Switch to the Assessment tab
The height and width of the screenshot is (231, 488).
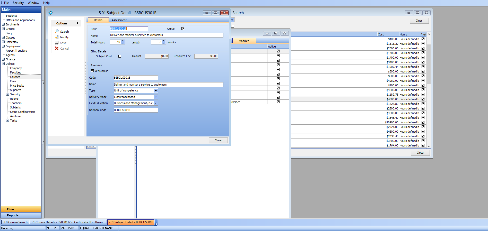click(x=119, y=20)
